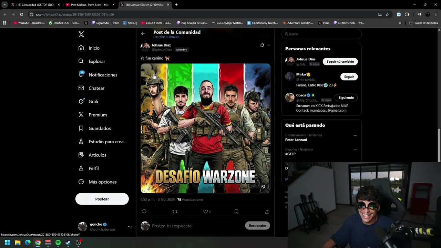Repost using the repost icon

[175, 211]
